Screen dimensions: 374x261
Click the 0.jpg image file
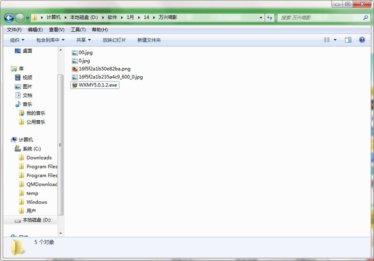pyautogui.click(x=84, y=61)
